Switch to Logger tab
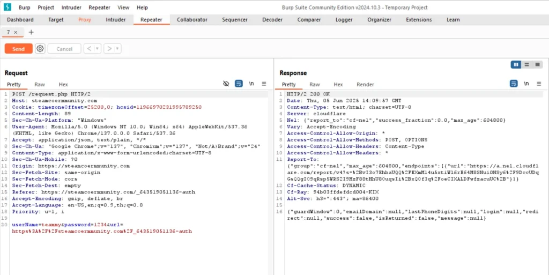Viewport: 549px width, 275px height. click(x=344, y=20)
